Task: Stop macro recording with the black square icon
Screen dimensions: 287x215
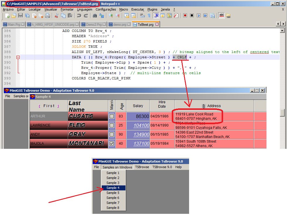Action: [x=192, y=16]
